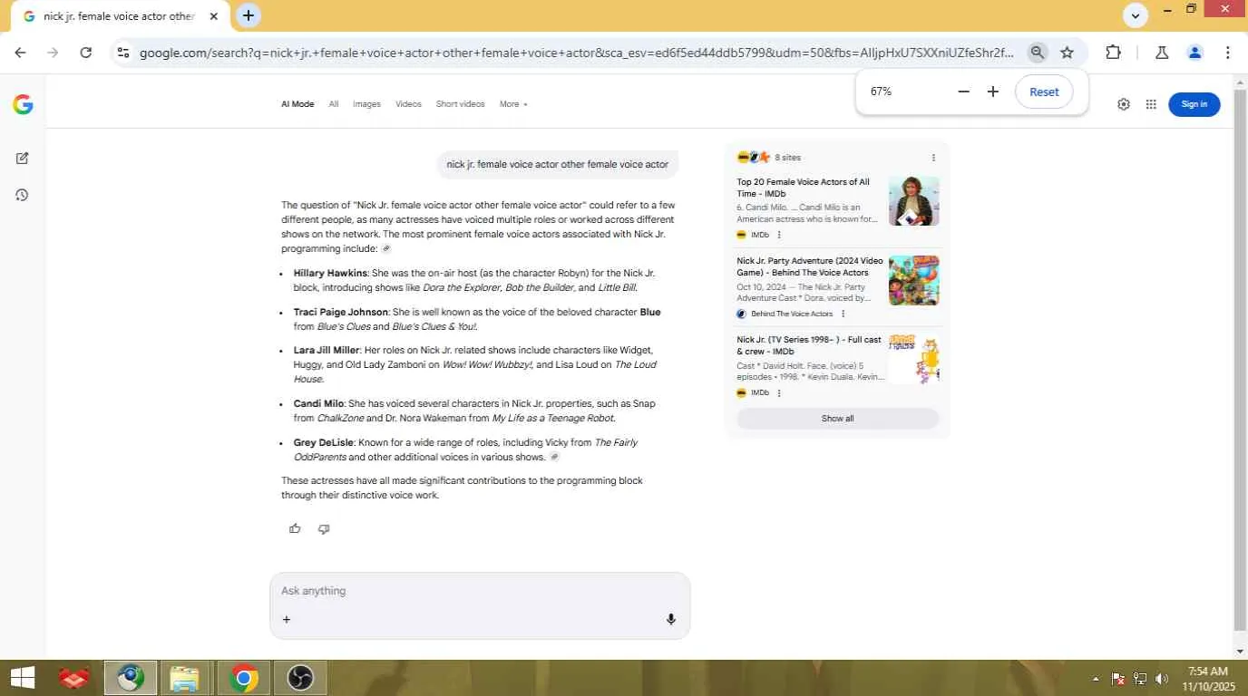Click the address bar URL
Screen dimensions: 1248x696
576,53
